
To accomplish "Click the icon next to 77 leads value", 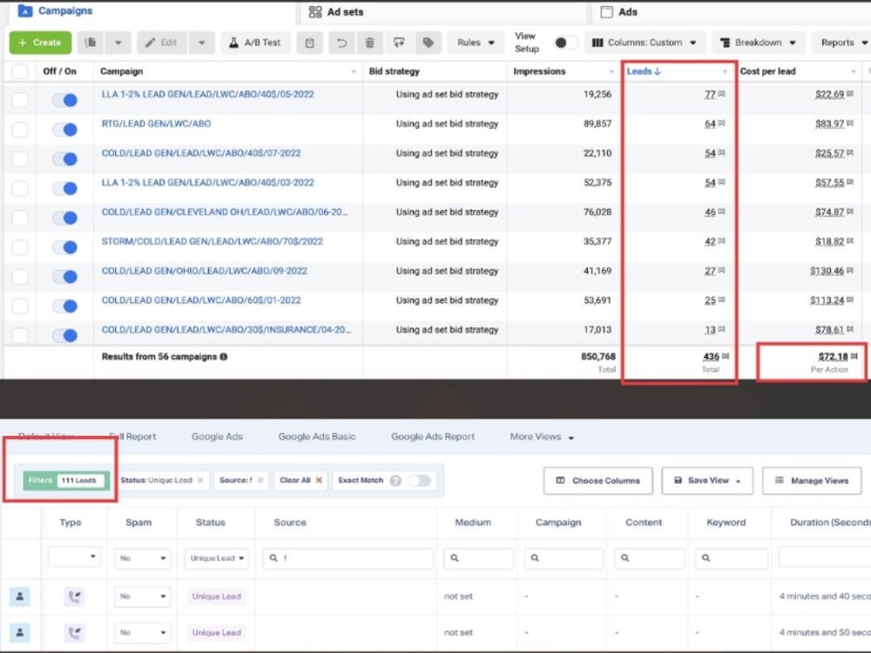I will coord(721,94).
